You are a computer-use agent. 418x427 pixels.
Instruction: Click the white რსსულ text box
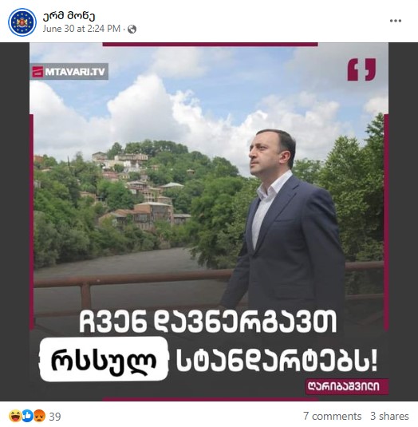tap(104, 359)
